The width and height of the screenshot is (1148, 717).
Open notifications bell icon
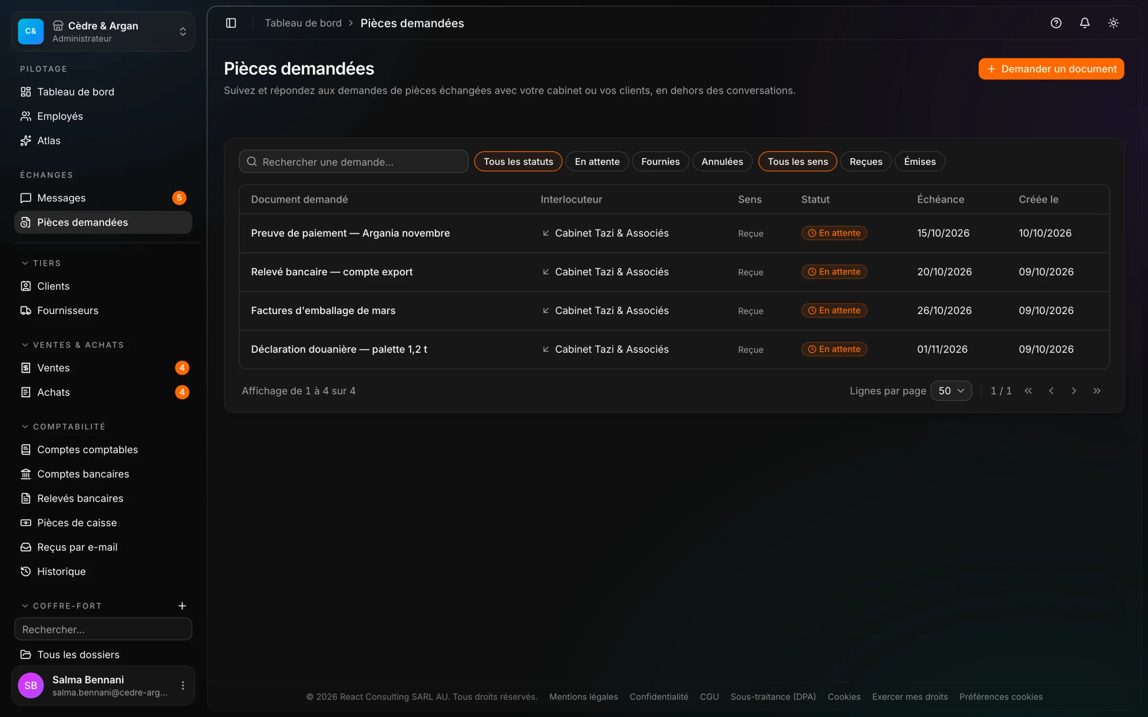tap(1084, 23)
